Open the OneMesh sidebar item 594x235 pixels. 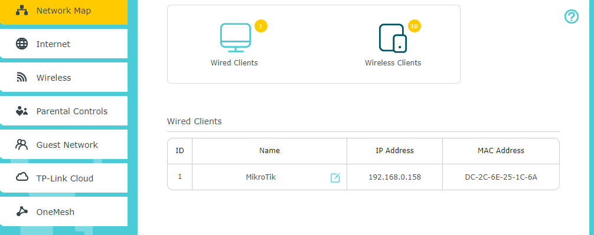tap(64, 212)
